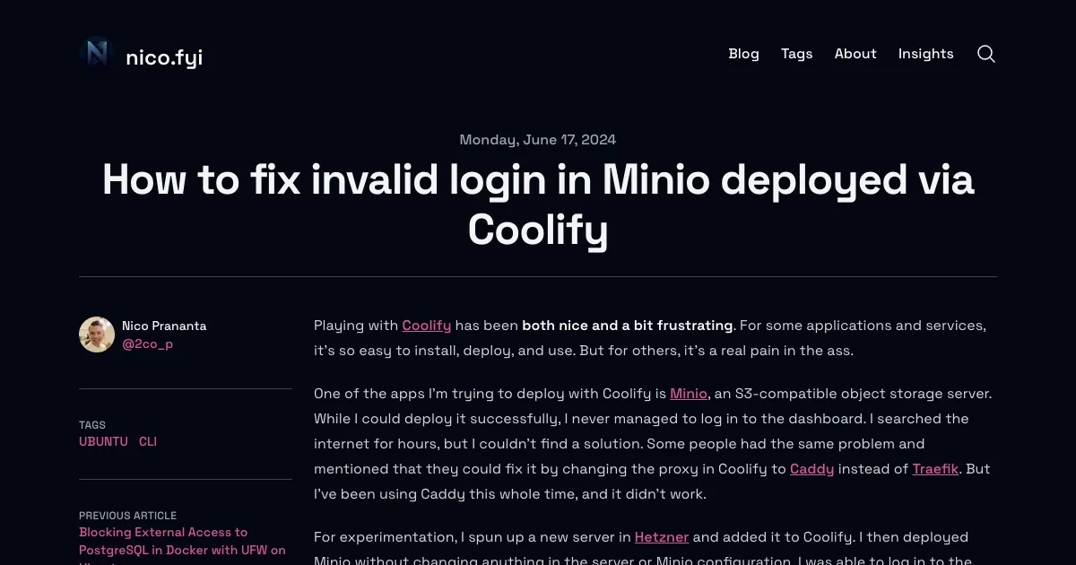1076x565 pixels.
Task: Open the Coolify link
Action: point(426,326)
